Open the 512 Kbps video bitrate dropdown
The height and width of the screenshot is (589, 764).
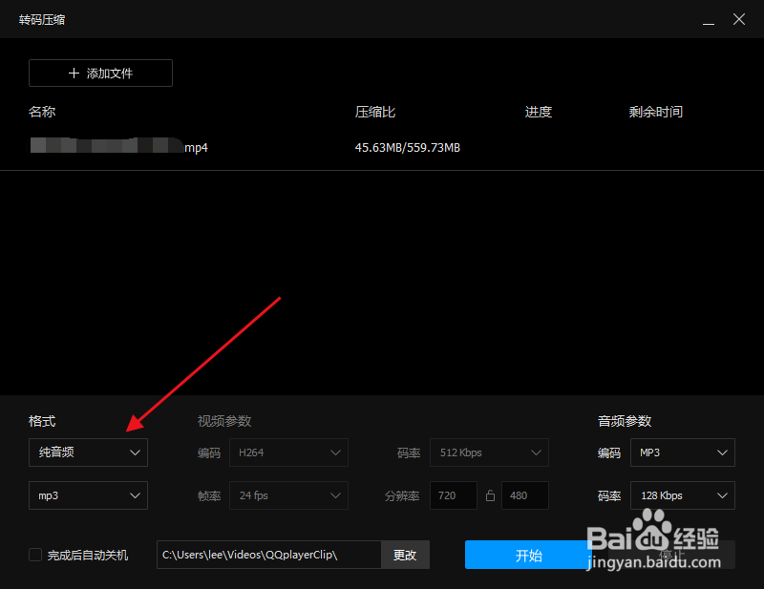pyautogui.click(x=489, y=452)
